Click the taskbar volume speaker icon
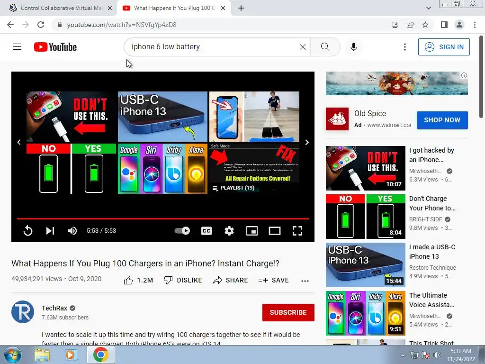 (437, 355)
